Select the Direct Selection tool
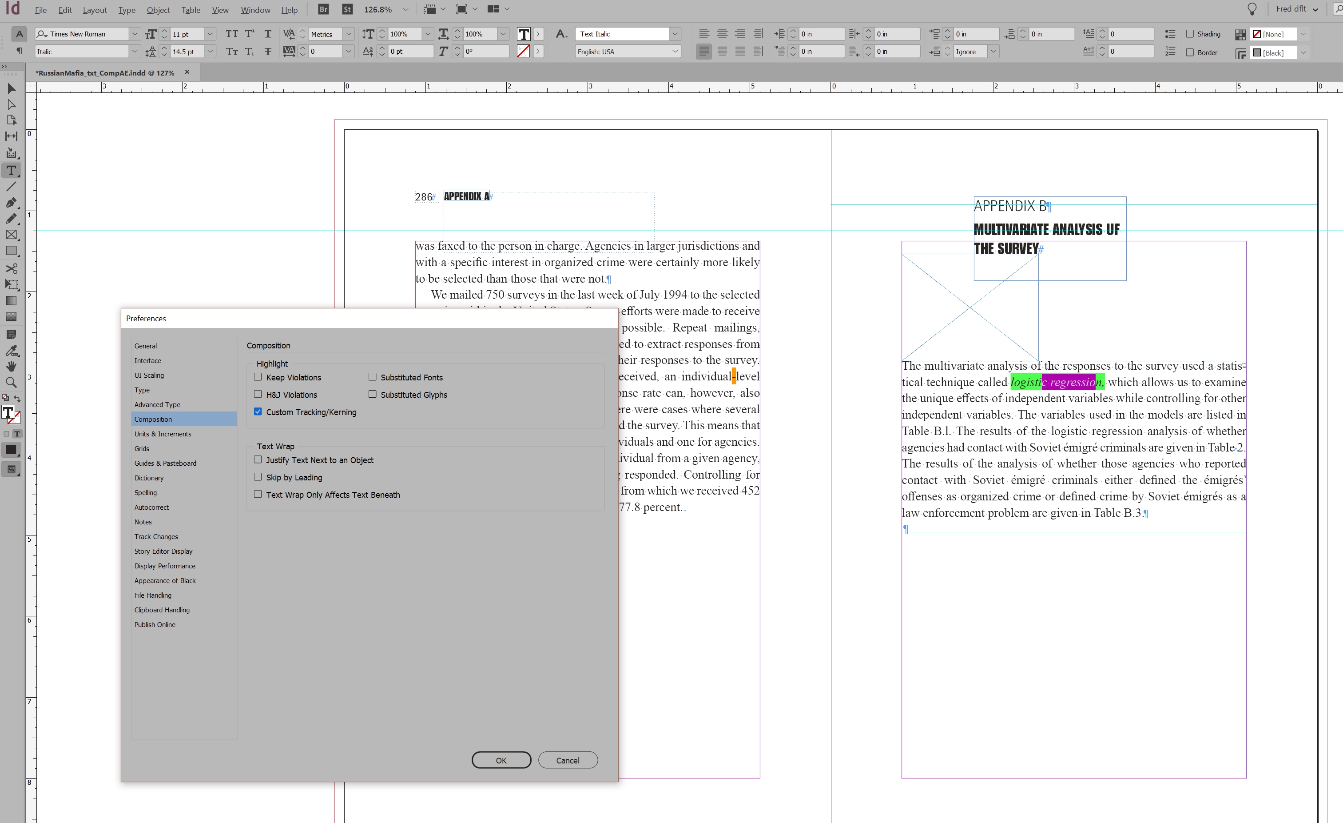The image size is (1343, 823). 12,104
